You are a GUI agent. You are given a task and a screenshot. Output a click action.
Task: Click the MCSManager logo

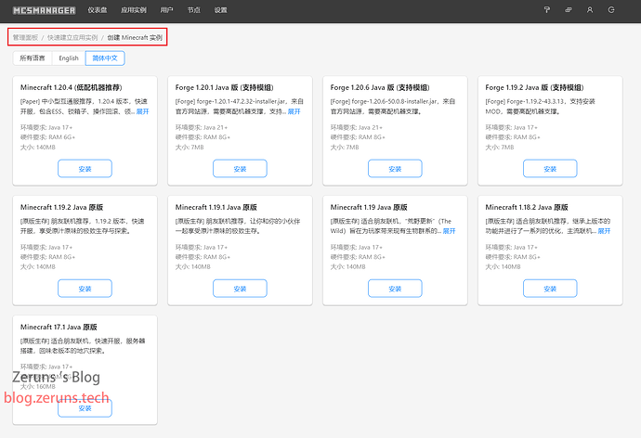coord(44,10)
